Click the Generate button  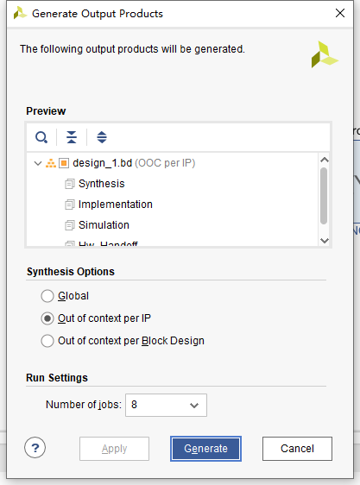(x=205, y=449)
